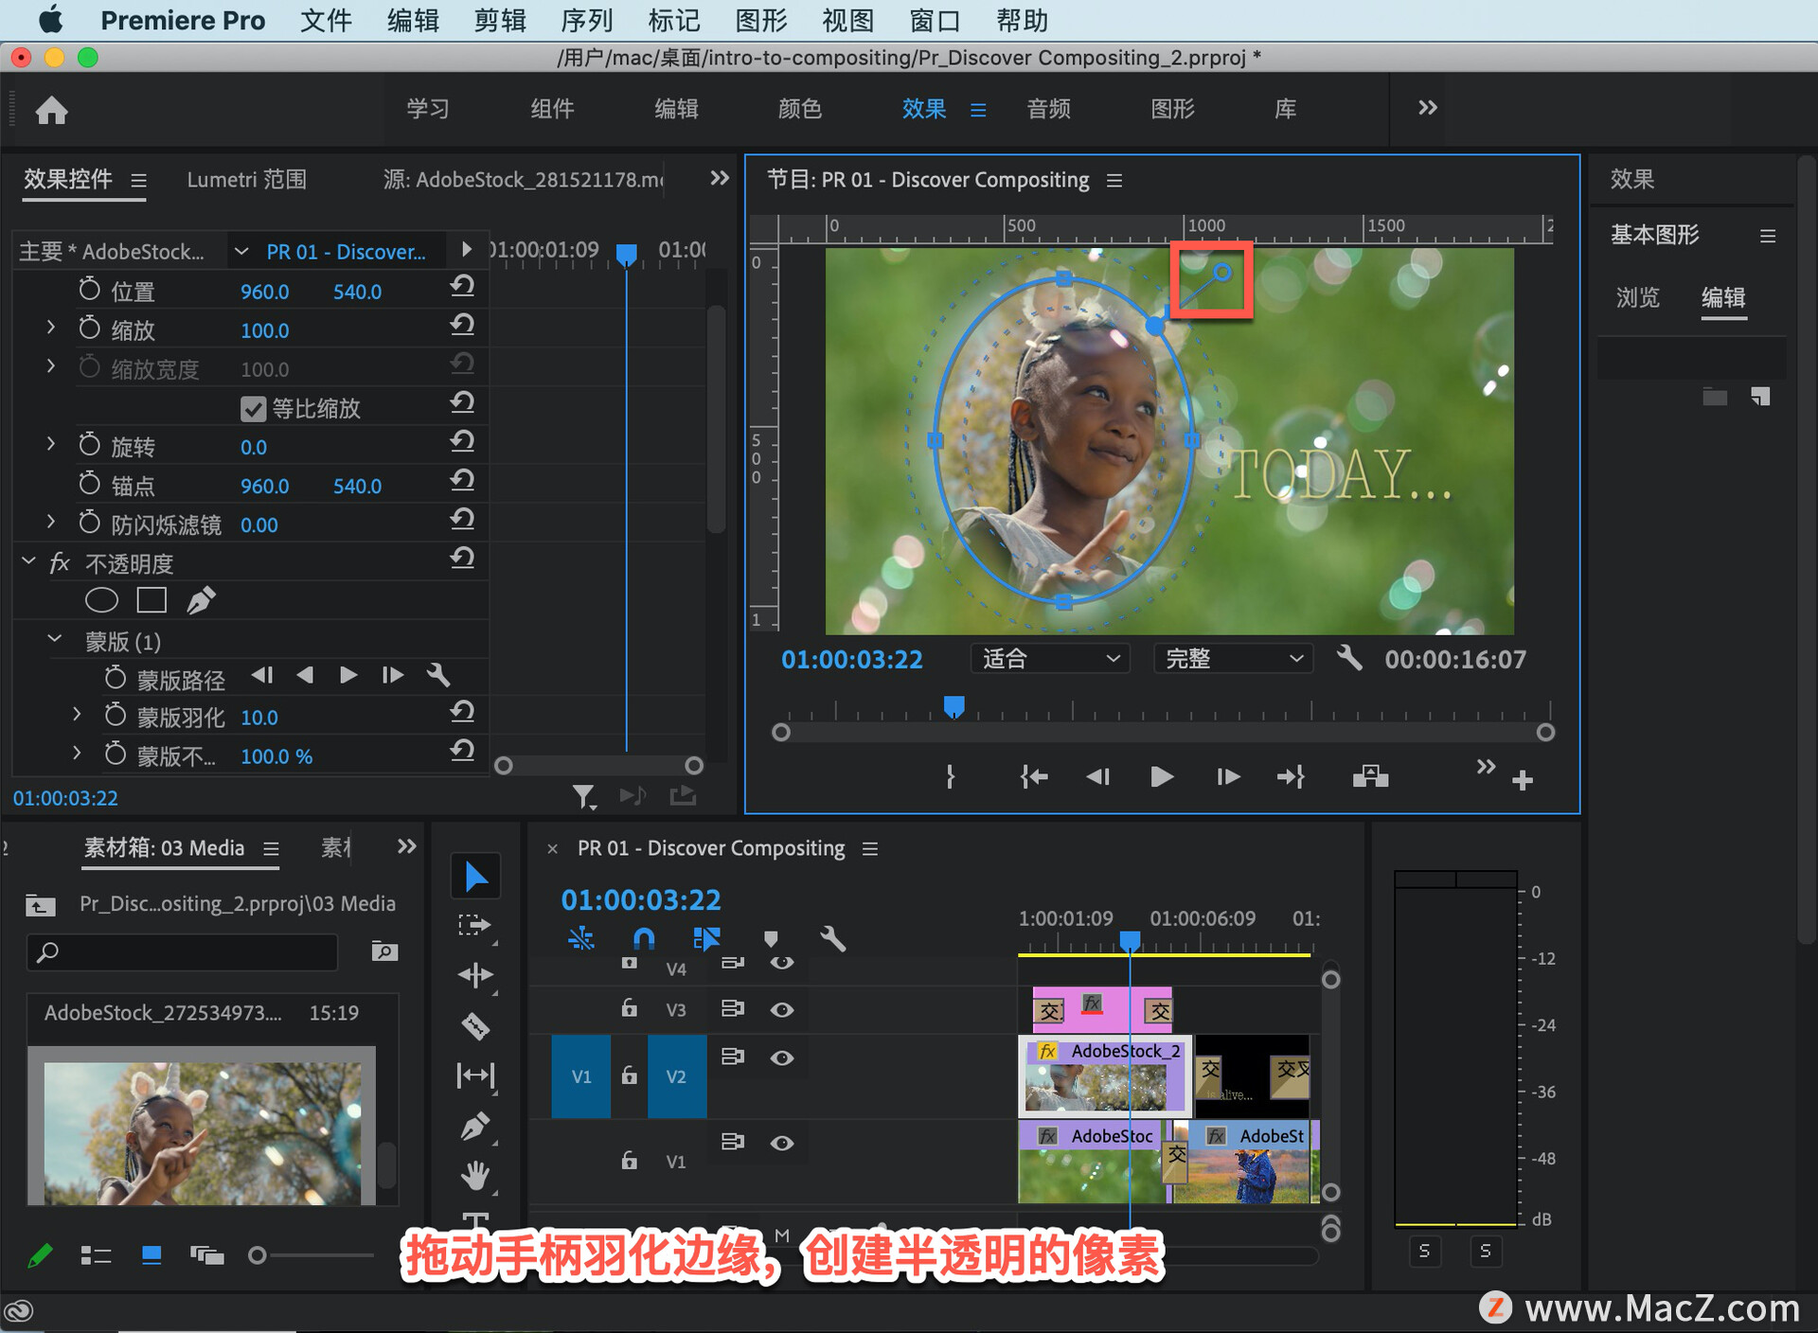Expand the Scale parameter

coord(51,328)
